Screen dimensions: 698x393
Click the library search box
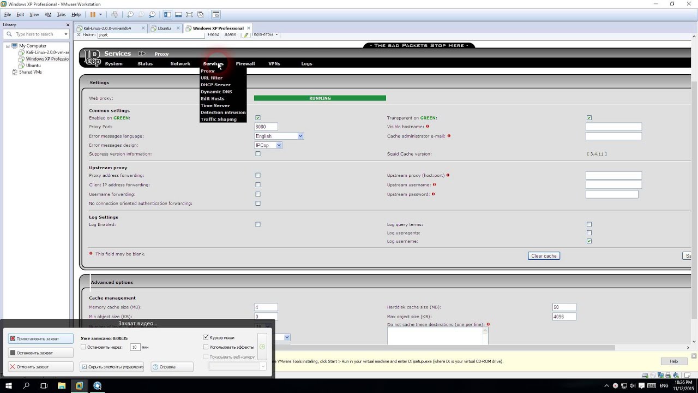tap(36, 34)
